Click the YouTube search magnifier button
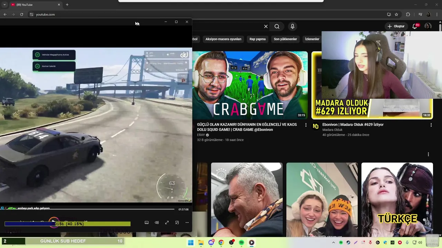The height and width of the screenshot is (248, 442). [277, 27]
